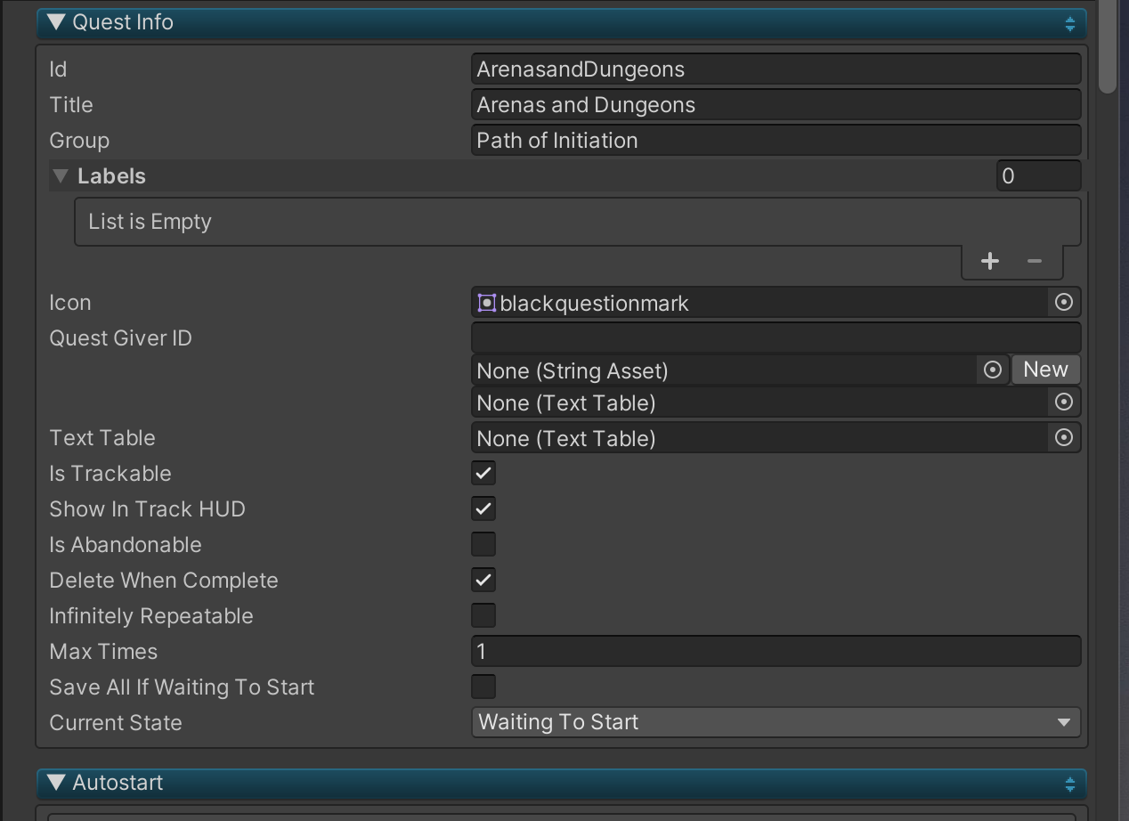Image resolution: width=1129 pixels, height=821 pixels.
Task: Collapse the Autostart section
Action: pos(57,783)
